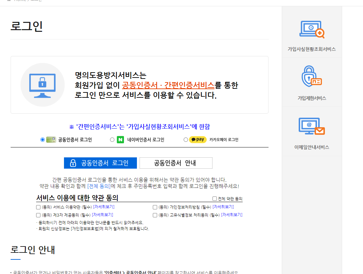Click the 이메일안내서비스 sidebar label
Image resolution: width=363 pixels, height=274 pixels.
pos(312,147)
